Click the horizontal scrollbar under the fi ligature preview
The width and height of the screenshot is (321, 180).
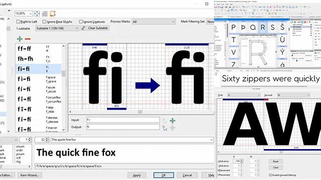pos(140,111)
